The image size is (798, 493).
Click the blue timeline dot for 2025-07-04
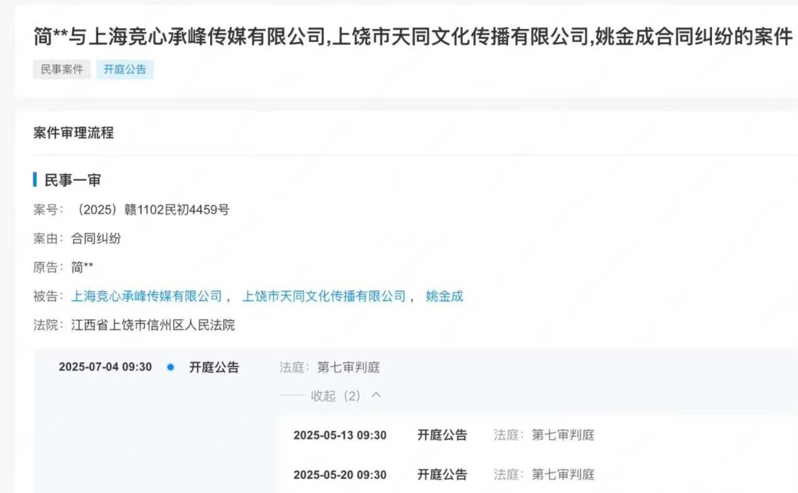pyautogui.click(x=170, y=367)
